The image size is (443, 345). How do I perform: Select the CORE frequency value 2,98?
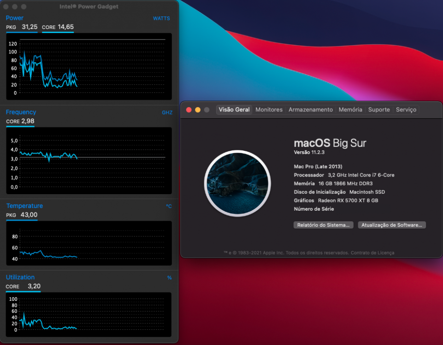click(x=28, y=121)
